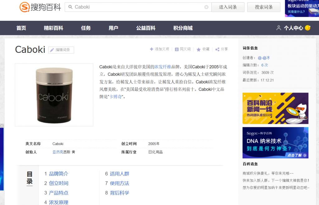Screen dimensions: 319x205
Task: Click the pencil icon beside 编辑词条
Action: pos(52,50)
